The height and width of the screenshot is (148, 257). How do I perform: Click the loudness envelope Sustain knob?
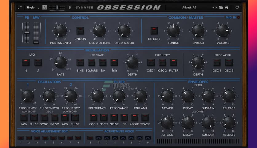[x=208, y=123]
